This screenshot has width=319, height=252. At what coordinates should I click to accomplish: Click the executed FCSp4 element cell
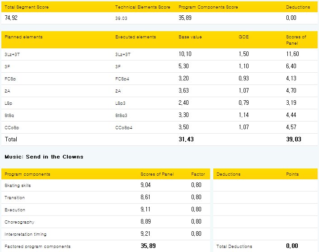click(124, 79)
